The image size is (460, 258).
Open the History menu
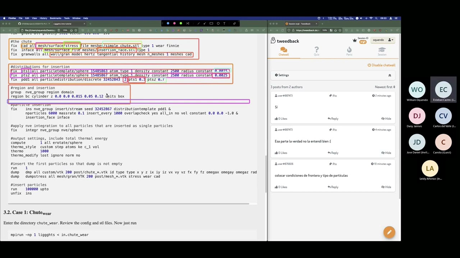[43, 18]
